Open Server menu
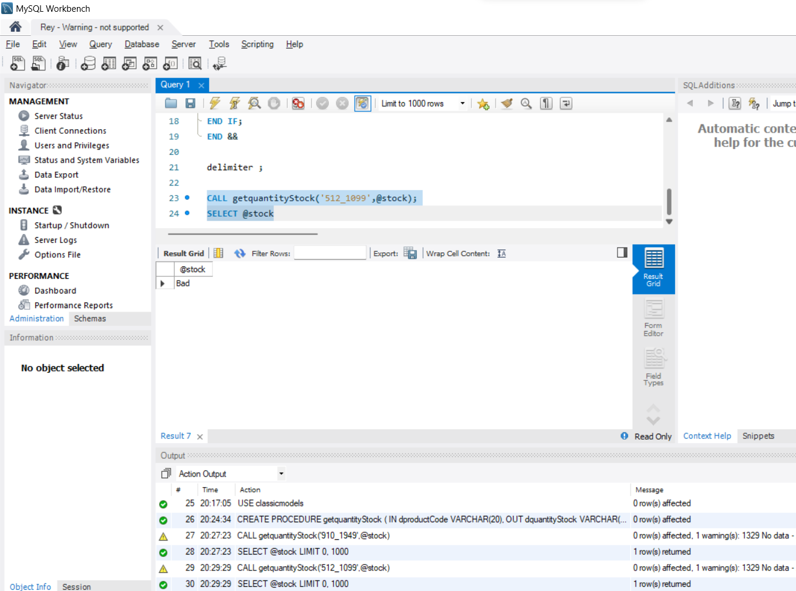The height and width of the screenshot is (591, 796). point(184,44)
